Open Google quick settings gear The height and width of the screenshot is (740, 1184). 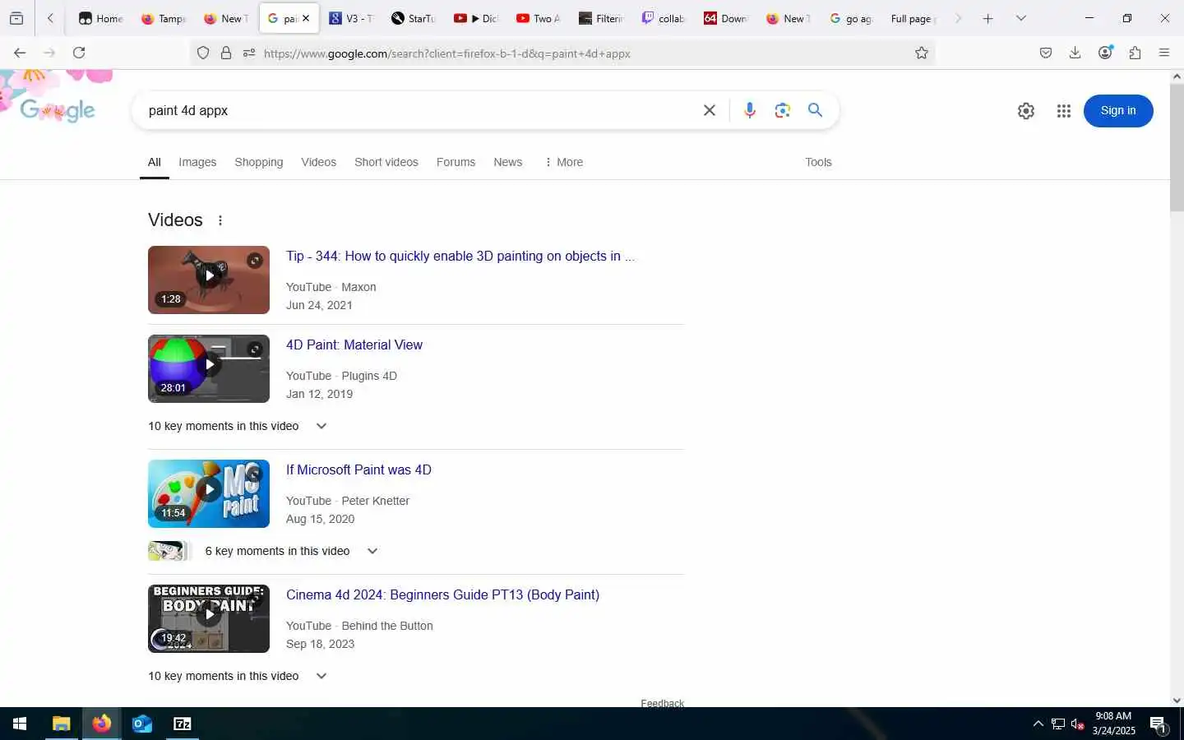coord(1025,111)
